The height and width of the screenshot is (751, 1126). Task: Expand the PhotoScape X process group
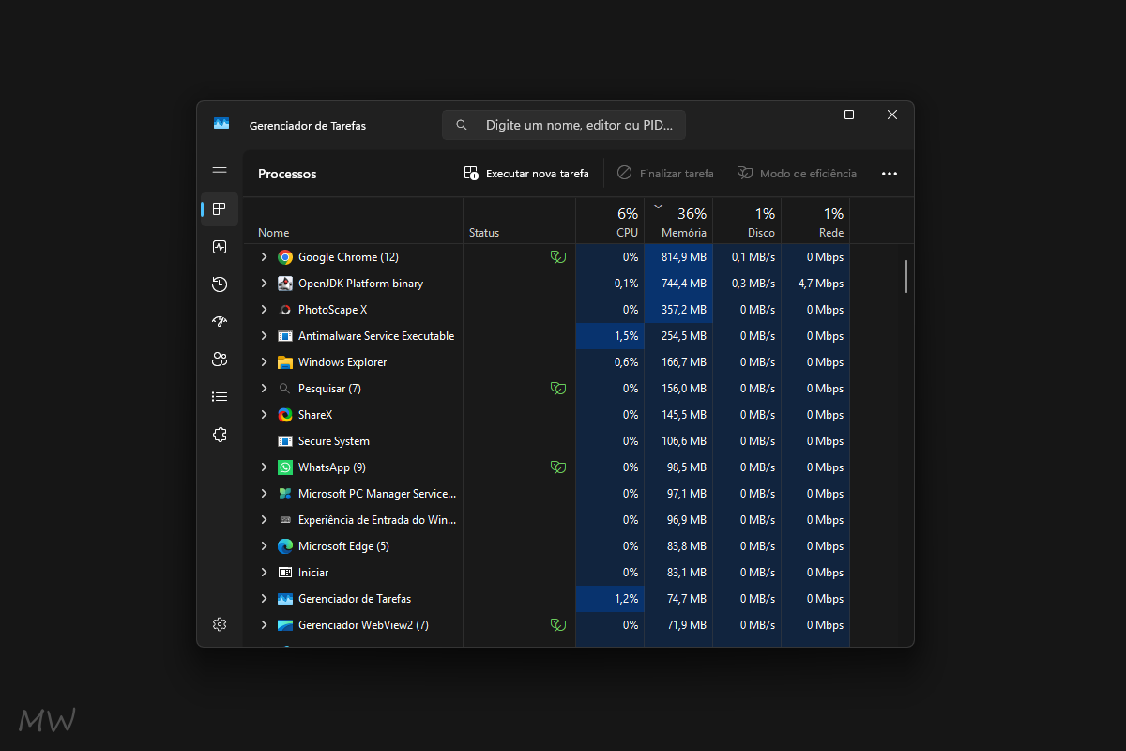(264, 310)
